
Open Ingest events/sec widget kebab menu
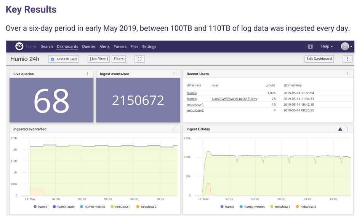coord(174,74)
